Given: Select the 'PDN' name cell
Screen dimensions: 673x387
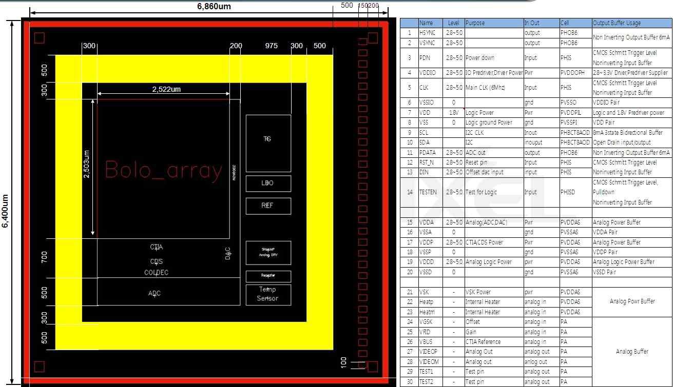Looking at the screenshot, I should coord(430,58).
